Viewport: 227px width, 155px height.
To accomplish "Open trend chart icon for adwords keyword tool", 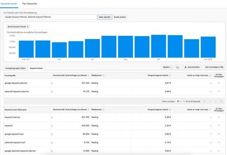I will (52, 143).
